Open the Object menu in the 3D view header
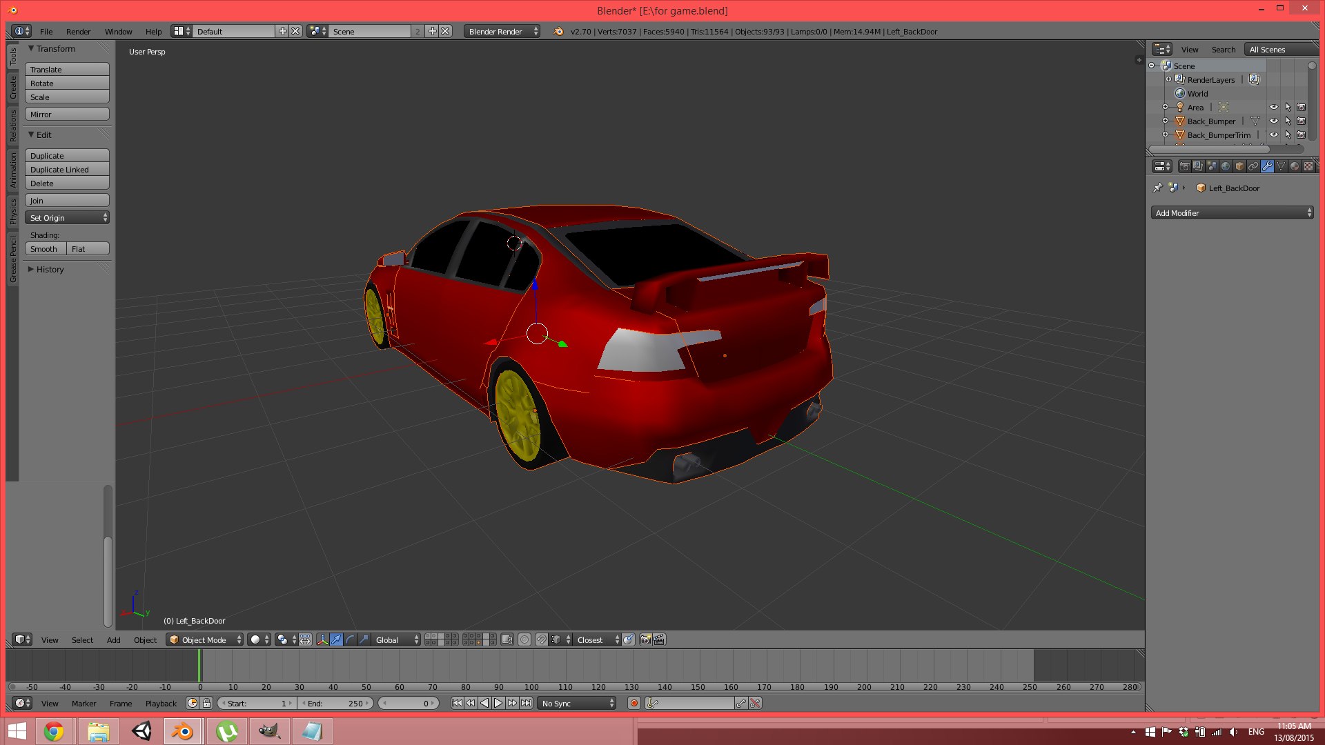This screenshot has height=745, width=1325. pyautogui.click(x=145, y=640)
